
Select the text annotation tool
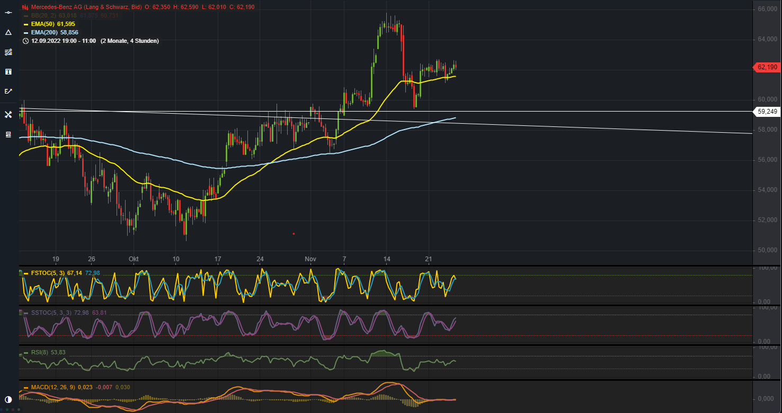click(x=8, y=71)
